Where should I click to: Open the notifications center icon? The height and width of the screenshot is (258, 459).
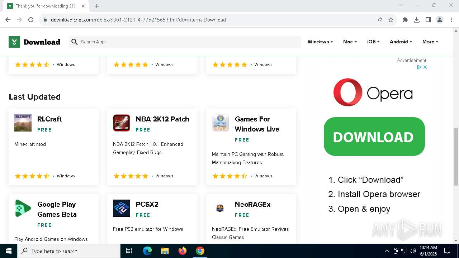point(447,251)
